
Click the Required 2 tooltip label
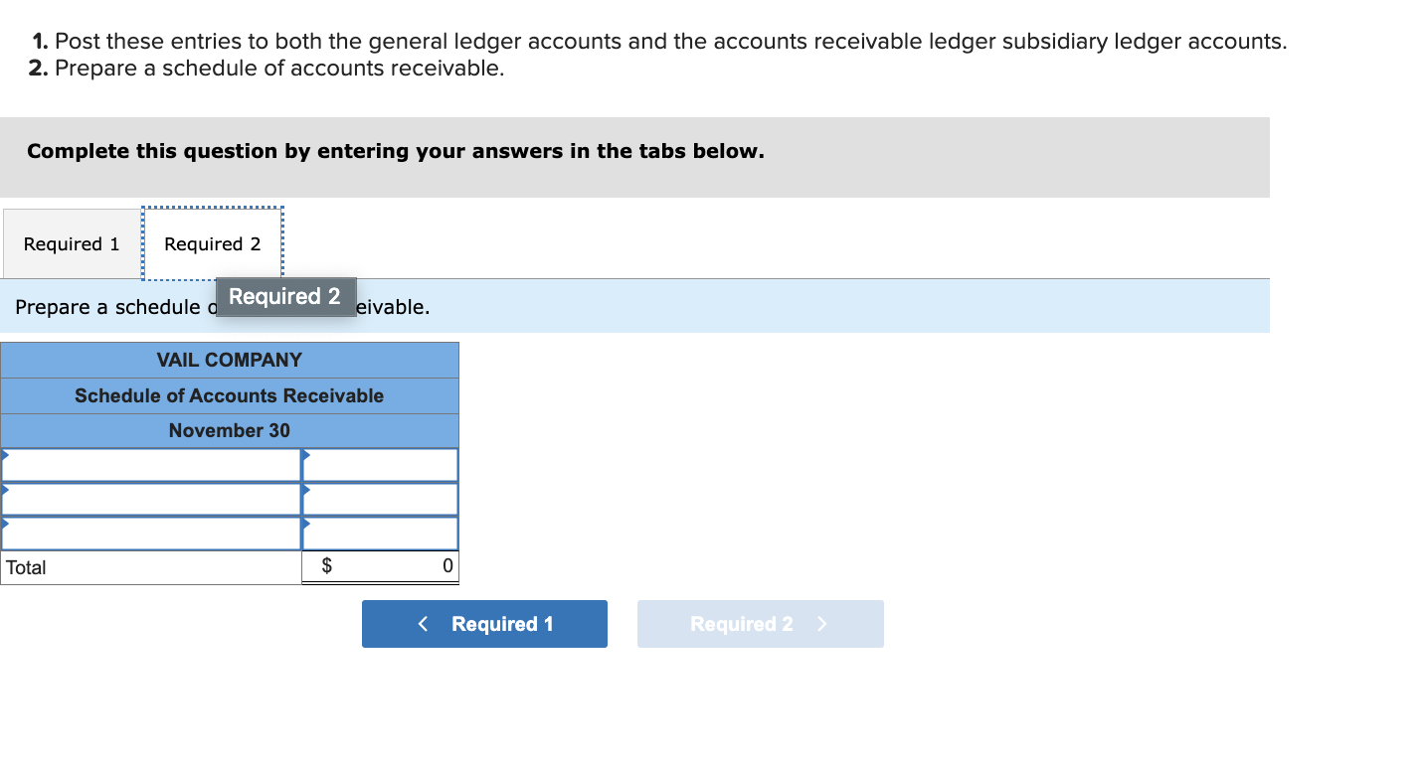click(x=285, y=296)
